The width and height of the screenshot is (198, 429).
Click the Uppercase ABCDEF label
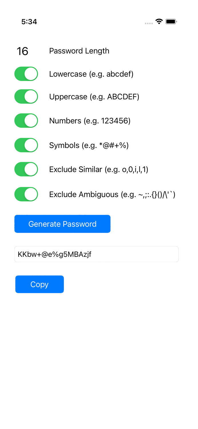point(94,96)
